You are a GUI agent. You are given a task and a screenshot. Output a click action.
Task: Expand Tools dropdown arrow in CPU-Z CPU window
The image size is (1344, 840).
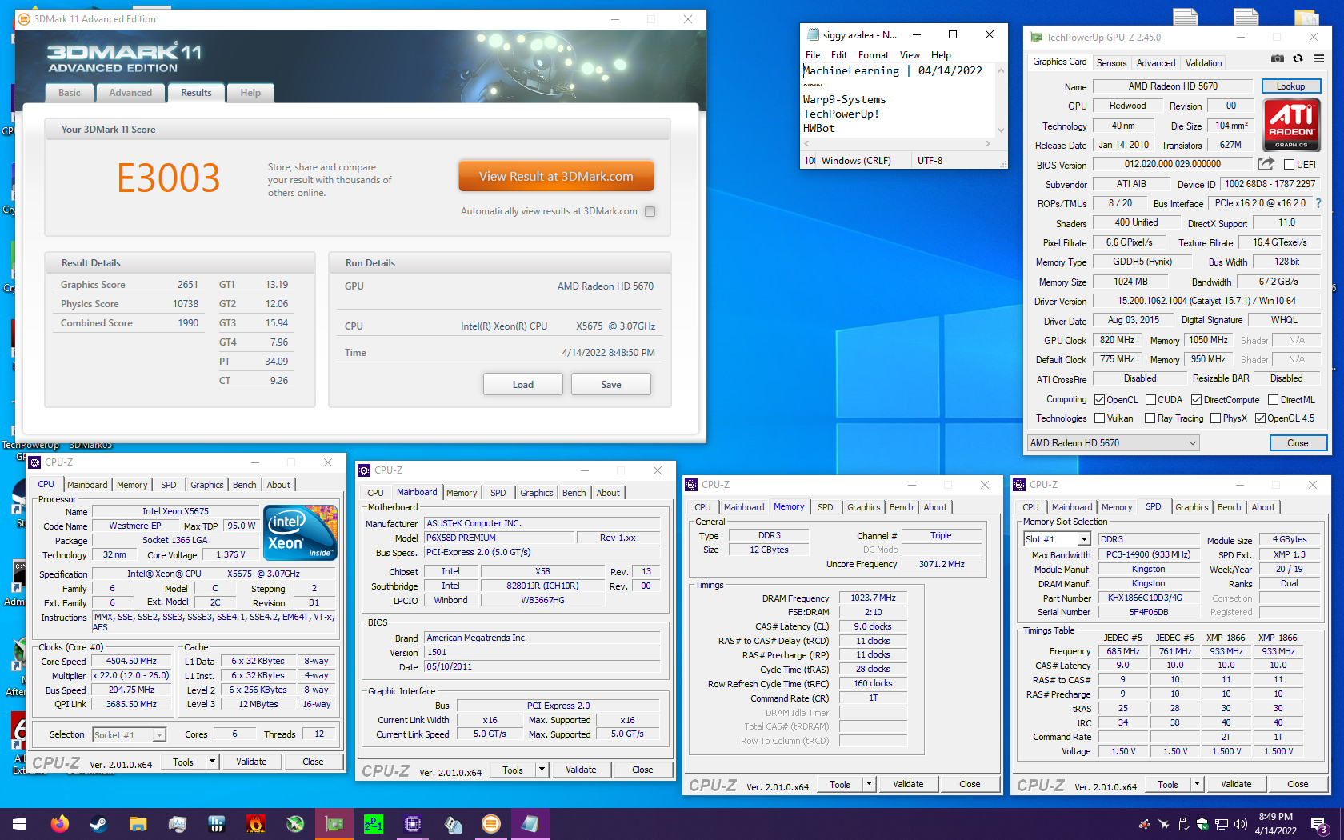click(213, 762)
